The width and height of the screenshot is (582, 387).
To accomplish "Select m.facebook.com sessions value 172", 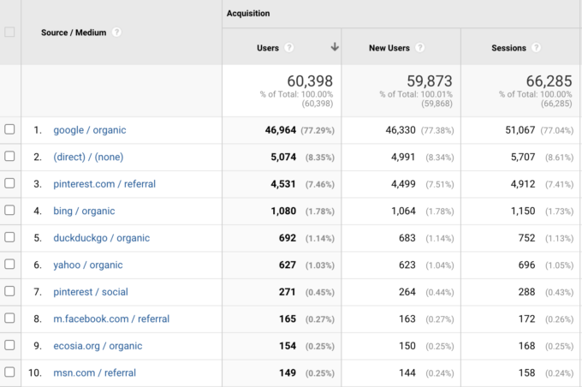I will pyautogui.click(x=526, y=319).
